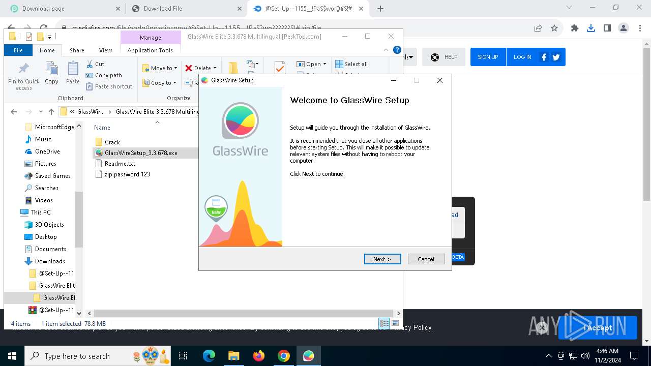Image resolution: width=651 pixels, height=366 pixels.
Task: Open Firefox from taskbar
Action: (x=259, y=356)
